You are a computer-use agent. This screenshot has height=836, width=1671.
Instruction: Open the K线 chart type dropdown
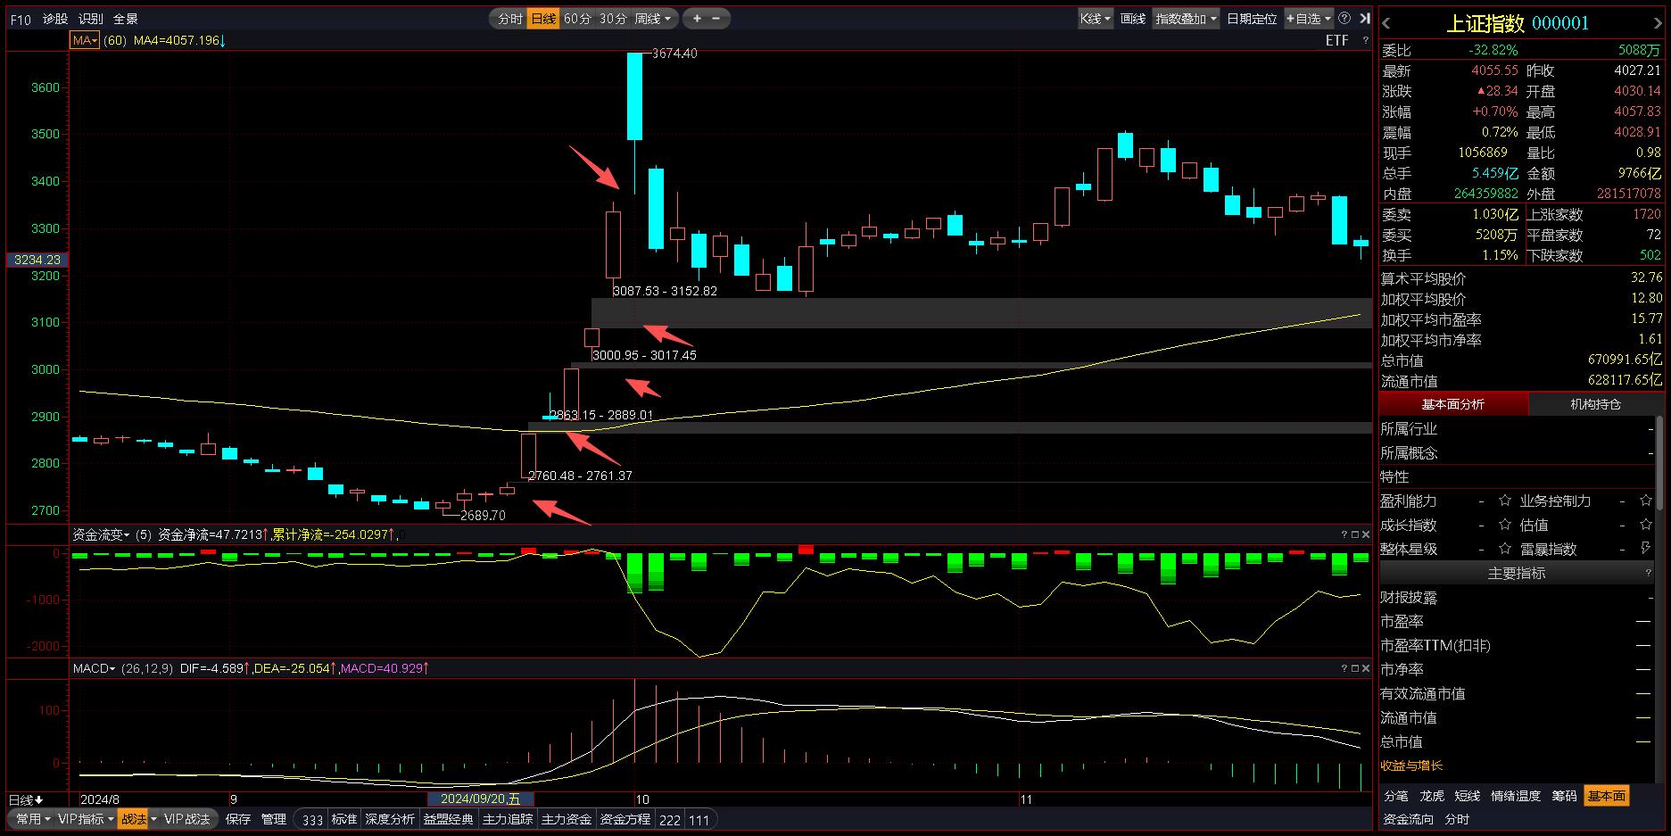(1095, 19)
